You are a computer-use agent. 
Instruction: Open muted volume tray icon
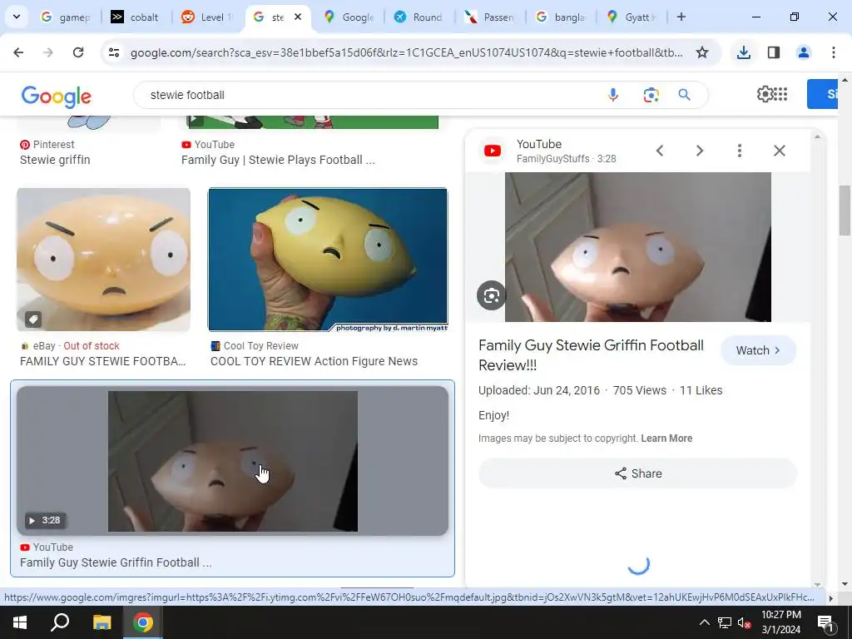[744, 622]
